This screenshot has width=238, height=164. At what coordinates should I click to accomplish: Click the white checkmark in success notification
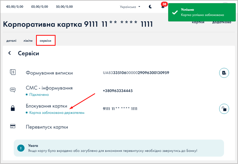click(175, 12)
